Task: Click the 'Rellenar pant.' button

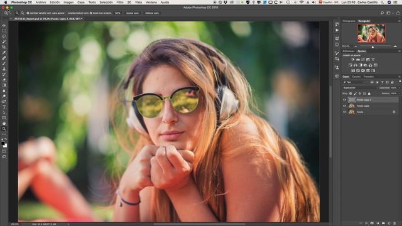Action: (152, 13)
